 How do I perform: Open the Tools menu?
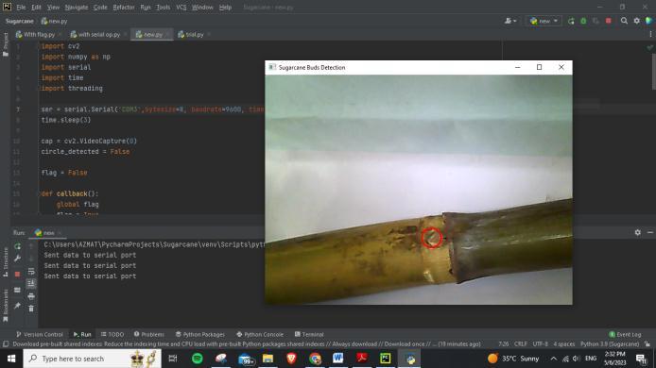click(x=163, y=8)
